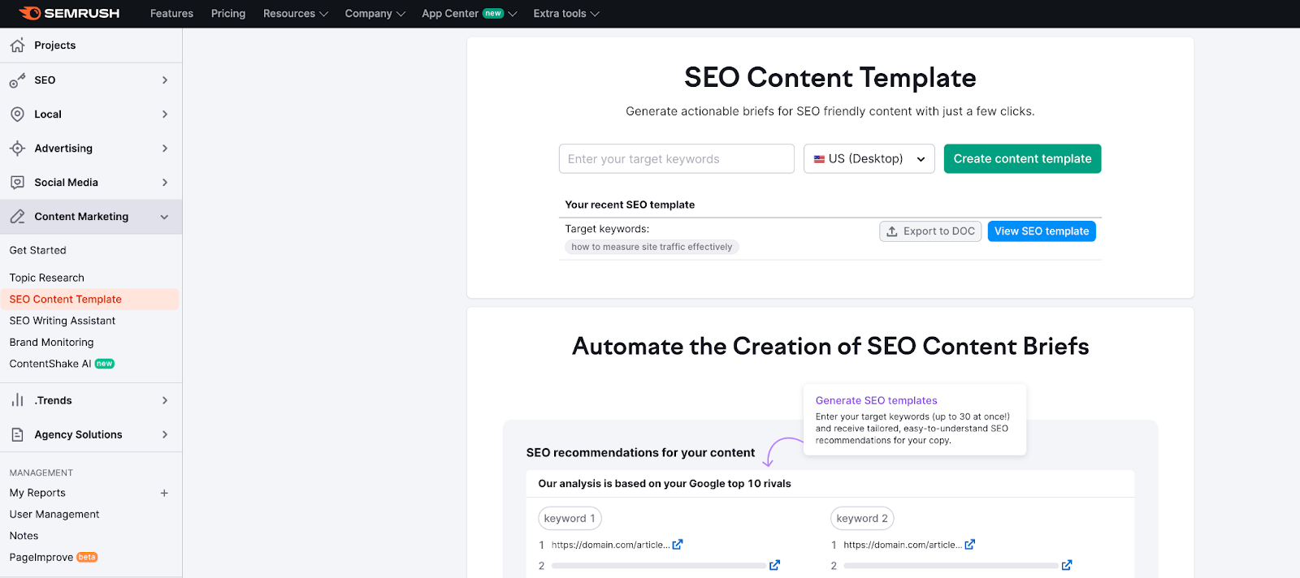Select Get Started in sidebar

tap(37, 250)
